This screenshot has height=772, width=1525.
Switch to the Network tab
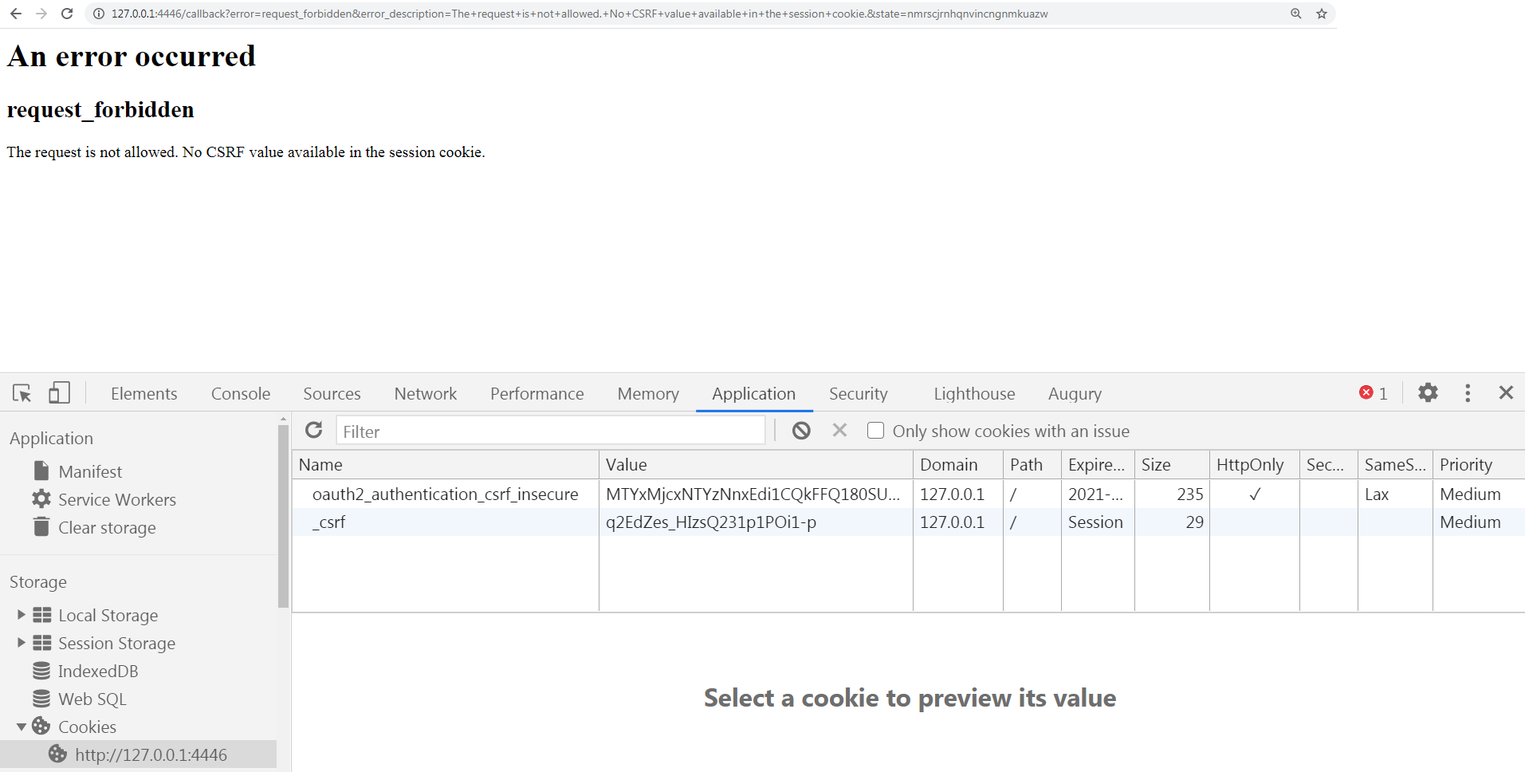pyautogui.click(x=425, y=393)
